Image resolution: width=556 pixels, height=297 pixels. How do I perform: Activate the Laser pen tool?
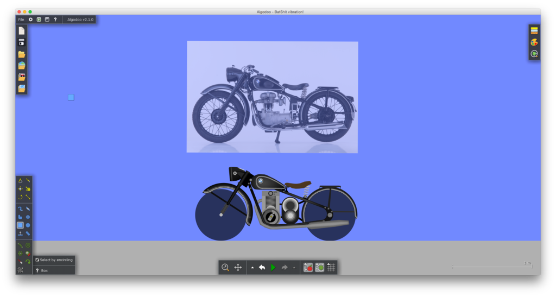[x=20, y=261]
